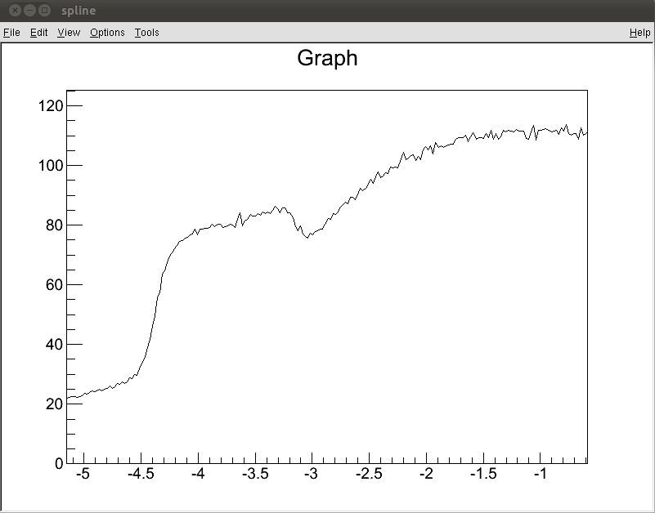This screenshot has height=513, width=655.
Task: Click the Graph title text
Action: point(327,58)
